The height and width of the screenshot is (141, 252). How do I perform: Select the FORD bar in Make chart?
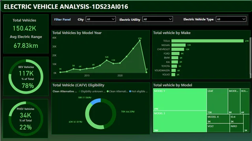(x=175, y=54)
